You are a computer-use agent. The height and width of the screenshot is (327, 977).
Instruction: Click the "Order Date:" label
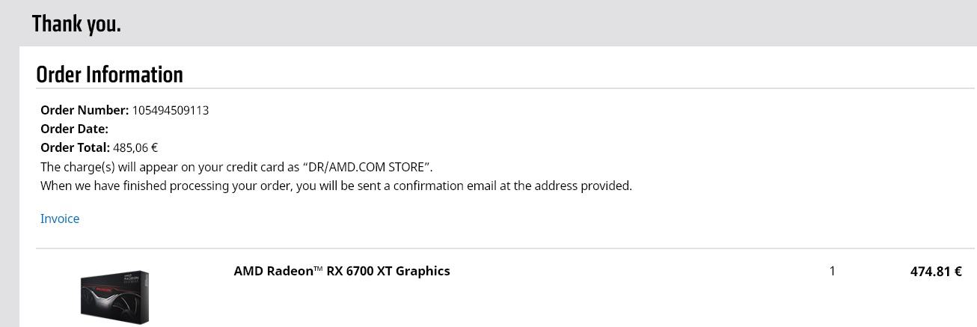[74, 129]
